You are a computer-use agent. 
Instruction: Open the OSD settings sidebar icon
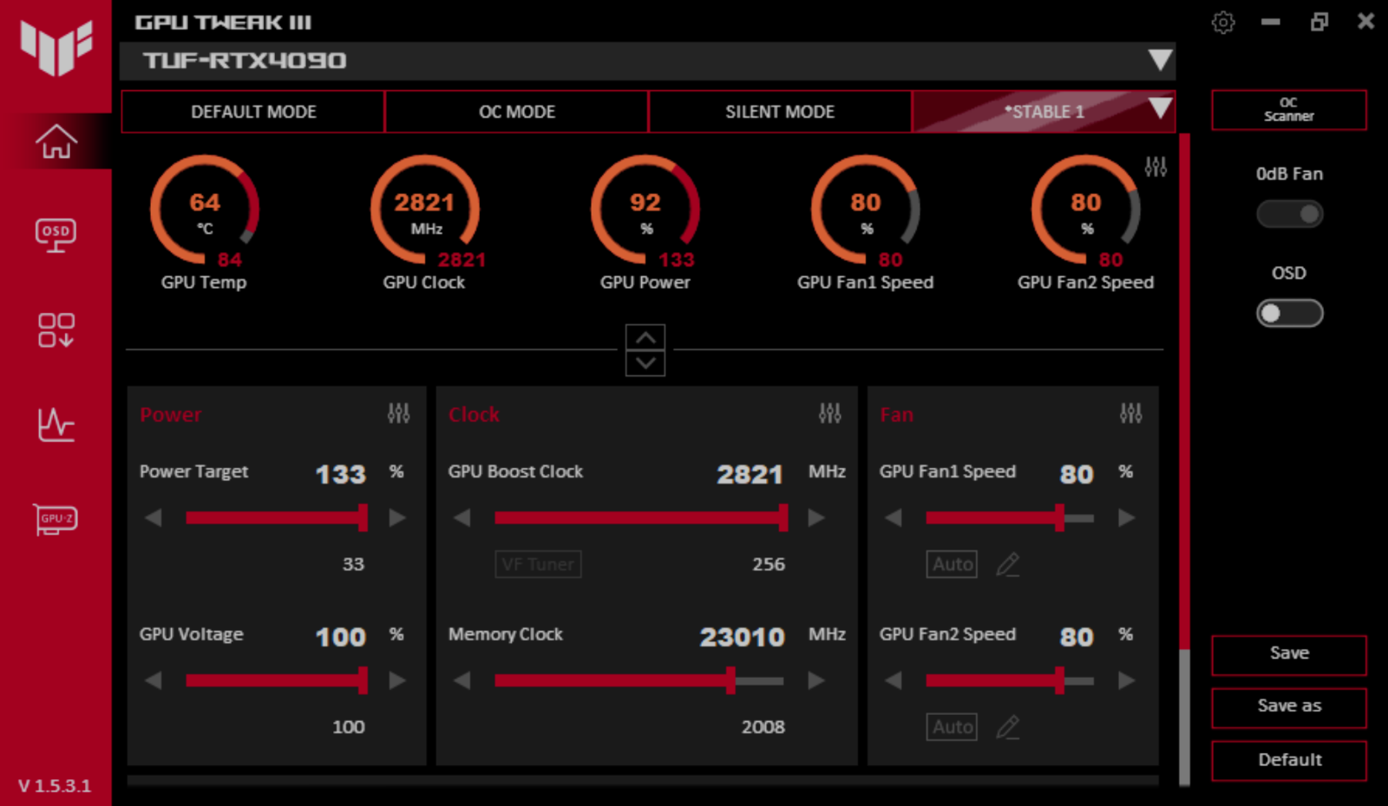56,235
